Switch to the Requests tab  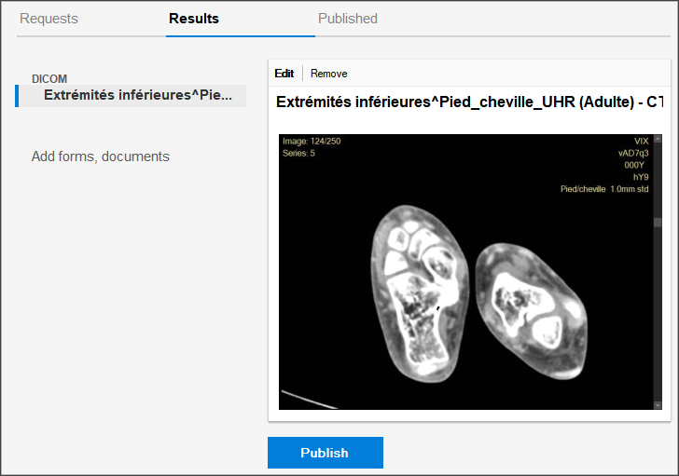pyautogui.click(x=48, y=19)
